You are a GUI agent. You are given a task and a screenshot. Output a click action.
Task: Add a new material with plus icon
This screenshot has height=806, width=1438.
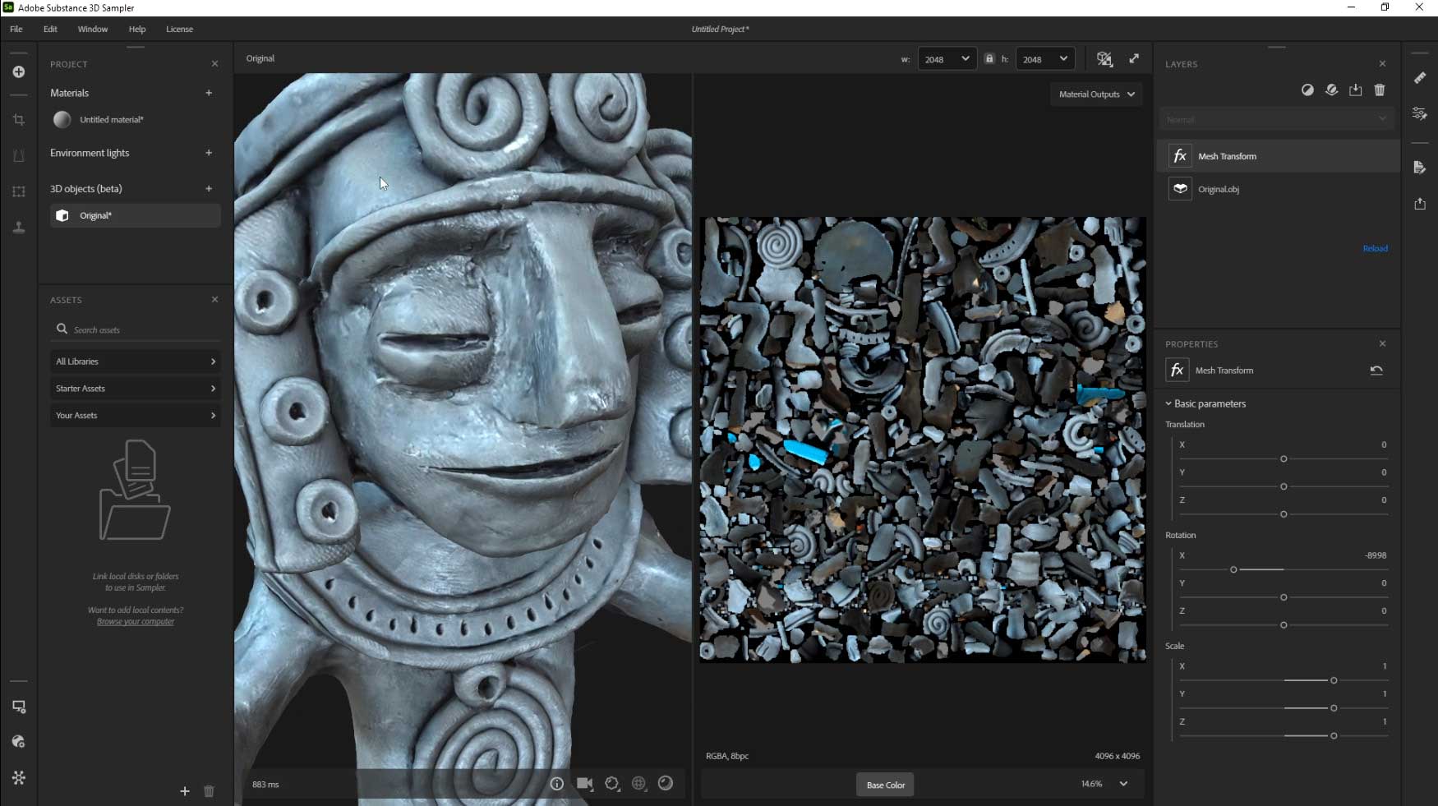(x=209, y=93)
